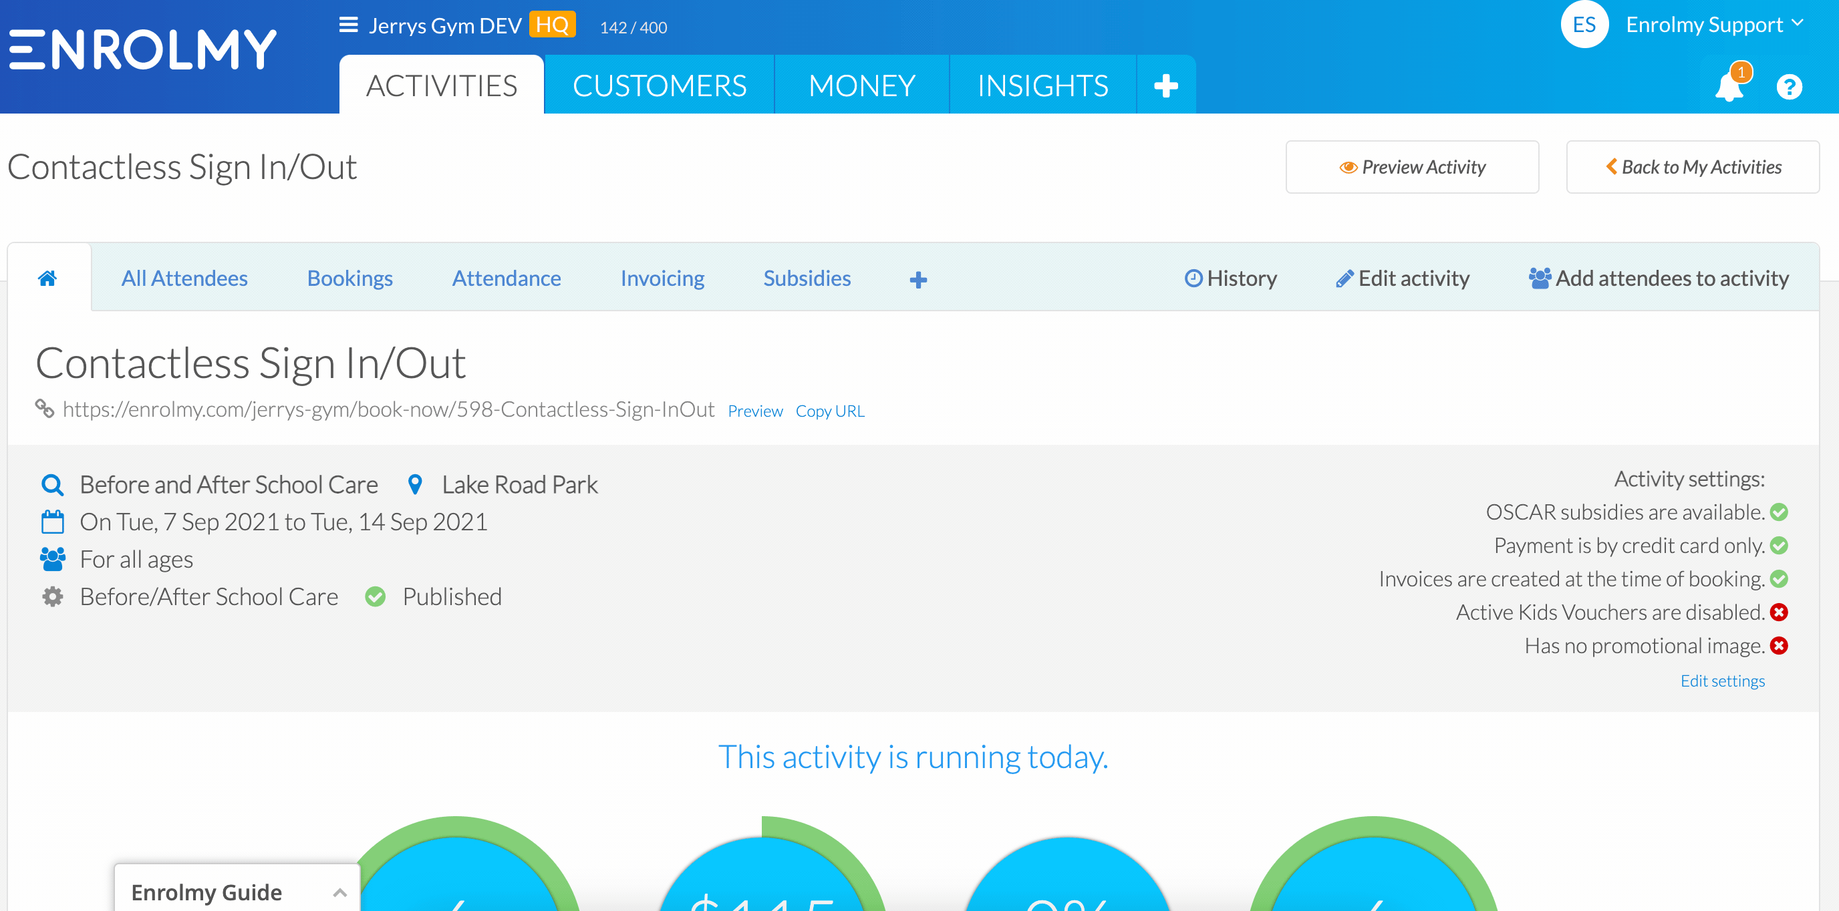Click the red cross by promotional image

(1779, 646)
